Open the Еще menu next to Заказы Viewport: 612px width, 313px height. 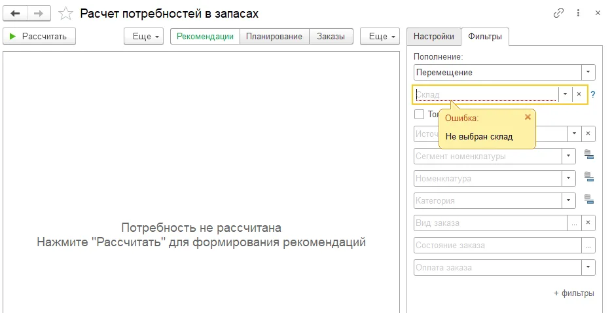(x=380, y=36)
